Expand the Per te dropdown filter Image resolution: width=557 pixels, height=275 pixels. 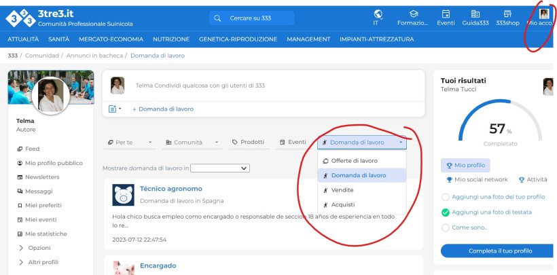tap(128, 143)
